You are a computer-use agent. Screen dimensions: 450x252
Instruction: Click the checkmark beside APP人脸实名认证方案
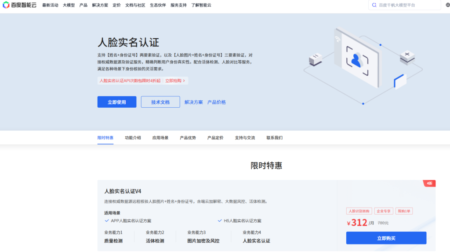[x=107, y=221]
